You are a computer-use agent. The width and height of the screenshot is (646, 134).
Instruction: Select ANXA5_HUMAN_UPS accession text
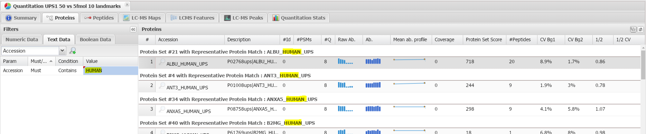click(x=188, y=111)
